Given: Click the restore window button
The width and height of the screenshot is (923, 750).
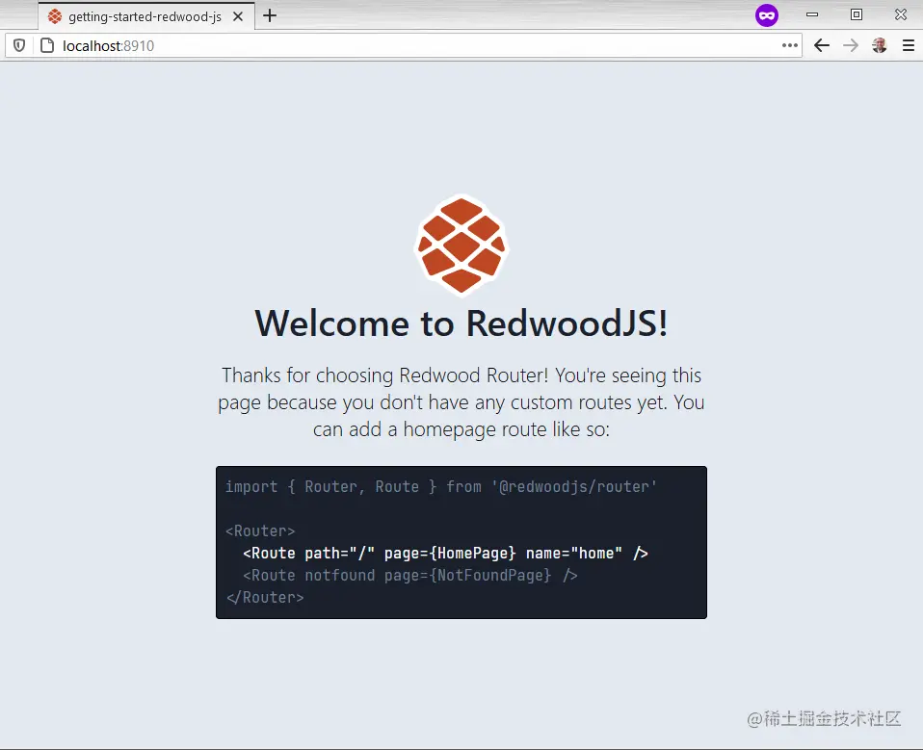Looking at the screenshot, I should pos(856,14).
